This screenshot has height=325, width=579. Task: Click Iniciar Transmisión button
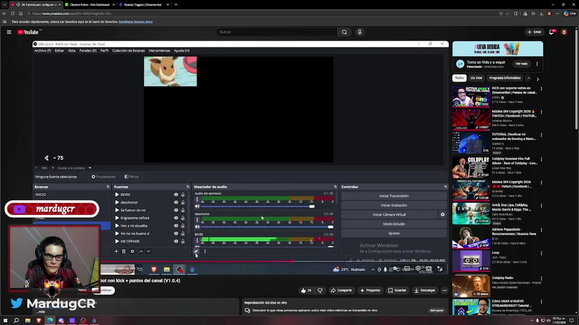point(394,196)
